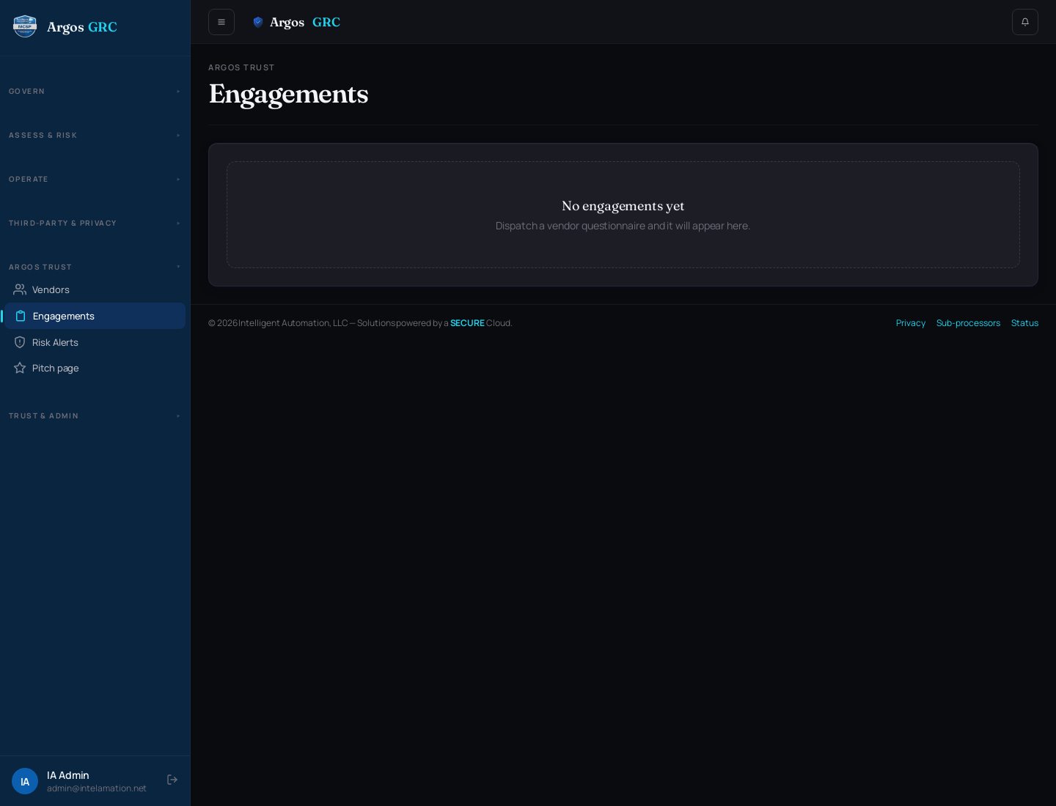Expand the Trust & Admin section
The height and width of the screenshot is (806, 1056).
click(x=95, y=416)
